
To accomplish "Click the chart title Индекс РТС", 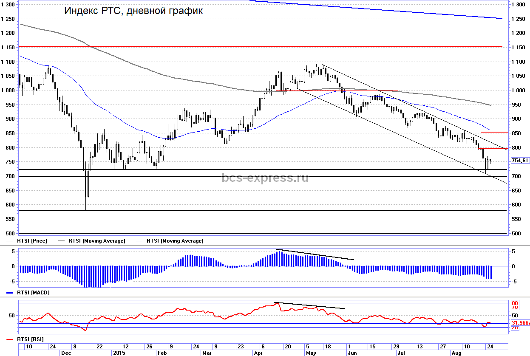I will 133,11.
